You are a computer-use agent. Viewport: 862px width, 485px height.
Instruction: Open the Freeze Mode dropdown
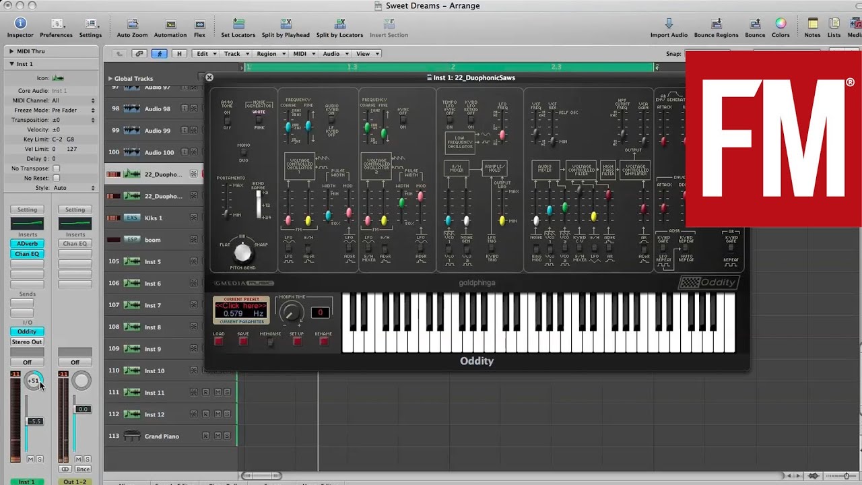click(x=73, y=110)
